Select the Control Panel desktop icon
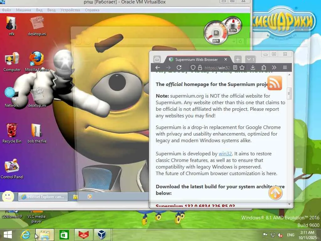This screenshot has height=241, width=321. pyautogui.click(x=12, y=169)
